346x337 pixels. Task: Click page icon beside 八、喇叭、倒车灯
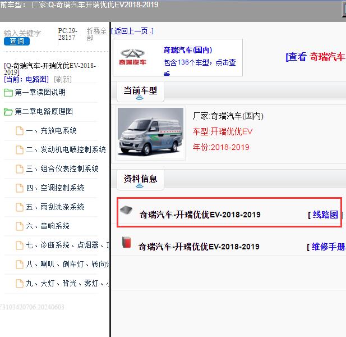(x=20, y=265)
